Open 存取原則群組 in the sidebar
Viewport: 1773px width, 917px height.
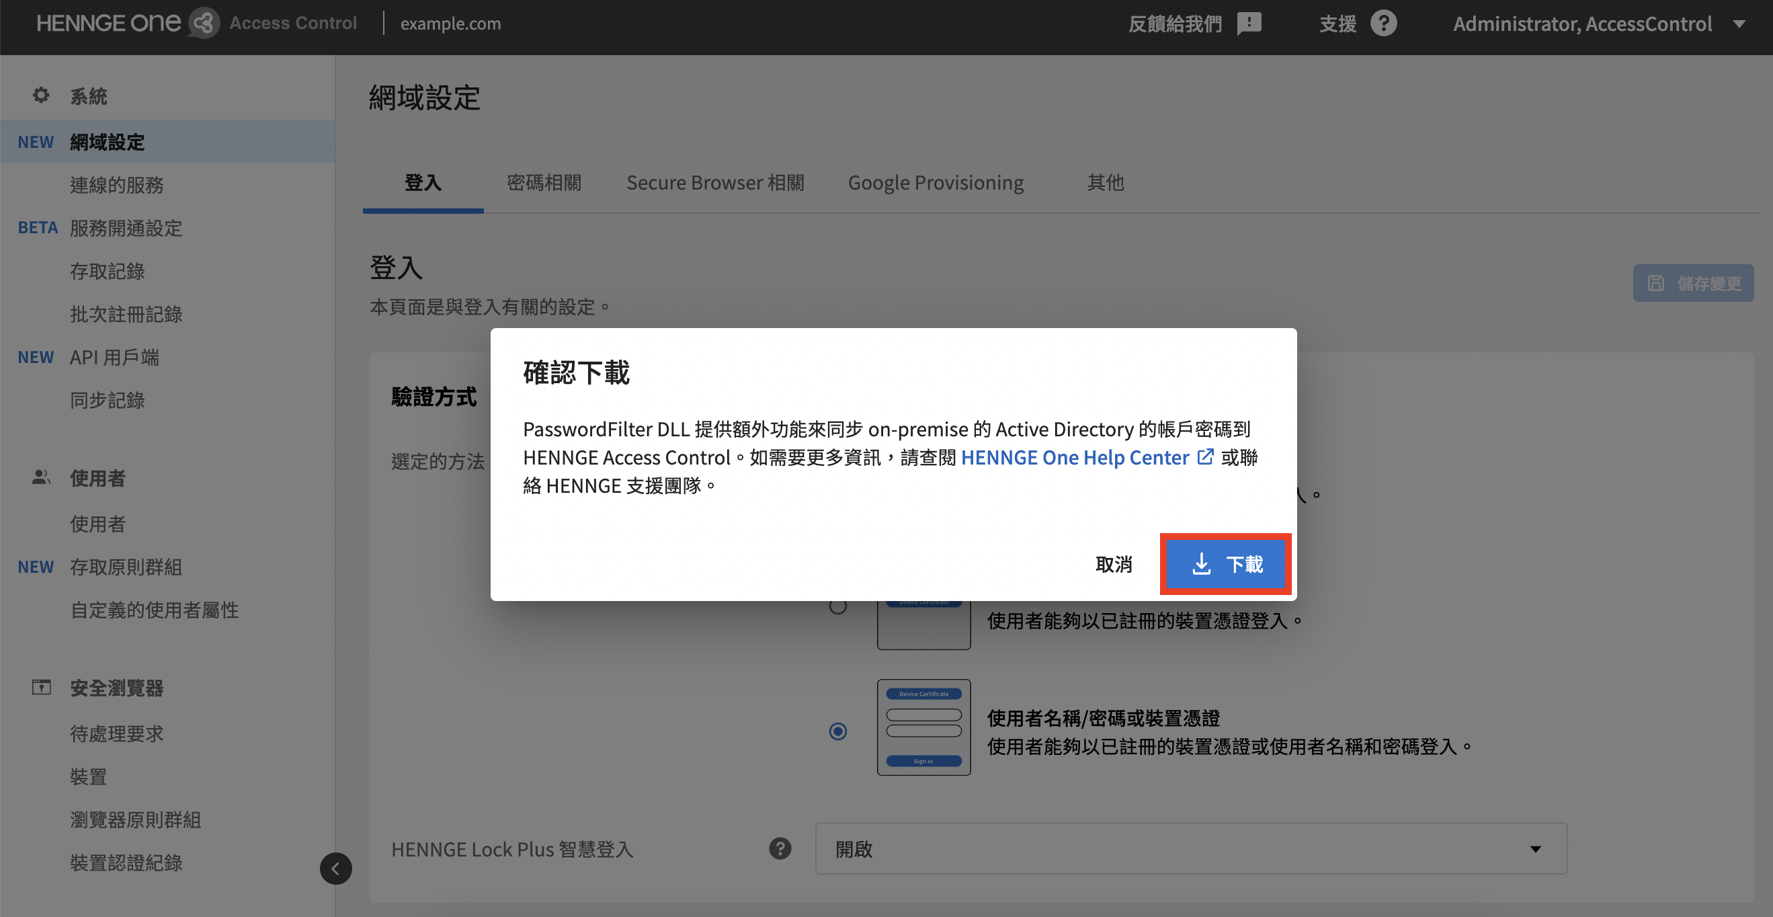pyautogui.click(x=126, y=566)
